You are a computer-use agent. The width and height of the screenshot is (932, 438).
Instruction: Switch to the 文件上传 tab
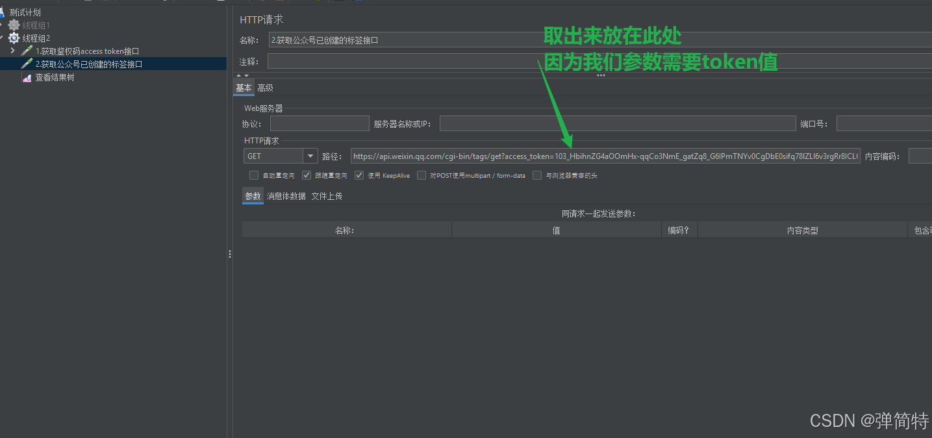pos(327,196)
